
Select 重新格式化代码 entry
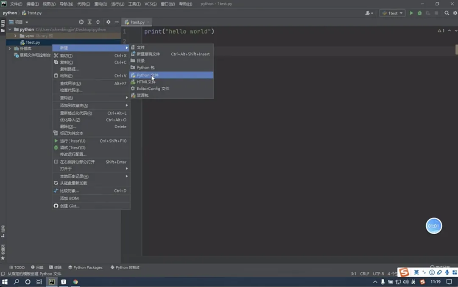point(91,113)
